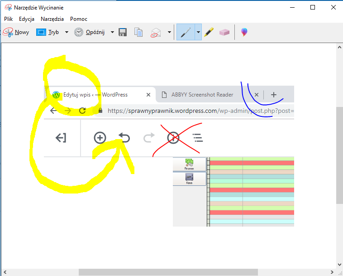Toggle the pink Eraser tool

[224, 32]
